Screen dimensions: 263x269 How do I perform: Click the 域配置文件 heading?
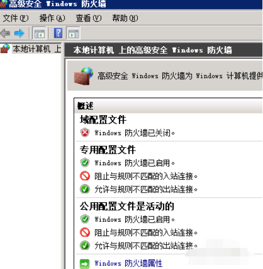103,120
